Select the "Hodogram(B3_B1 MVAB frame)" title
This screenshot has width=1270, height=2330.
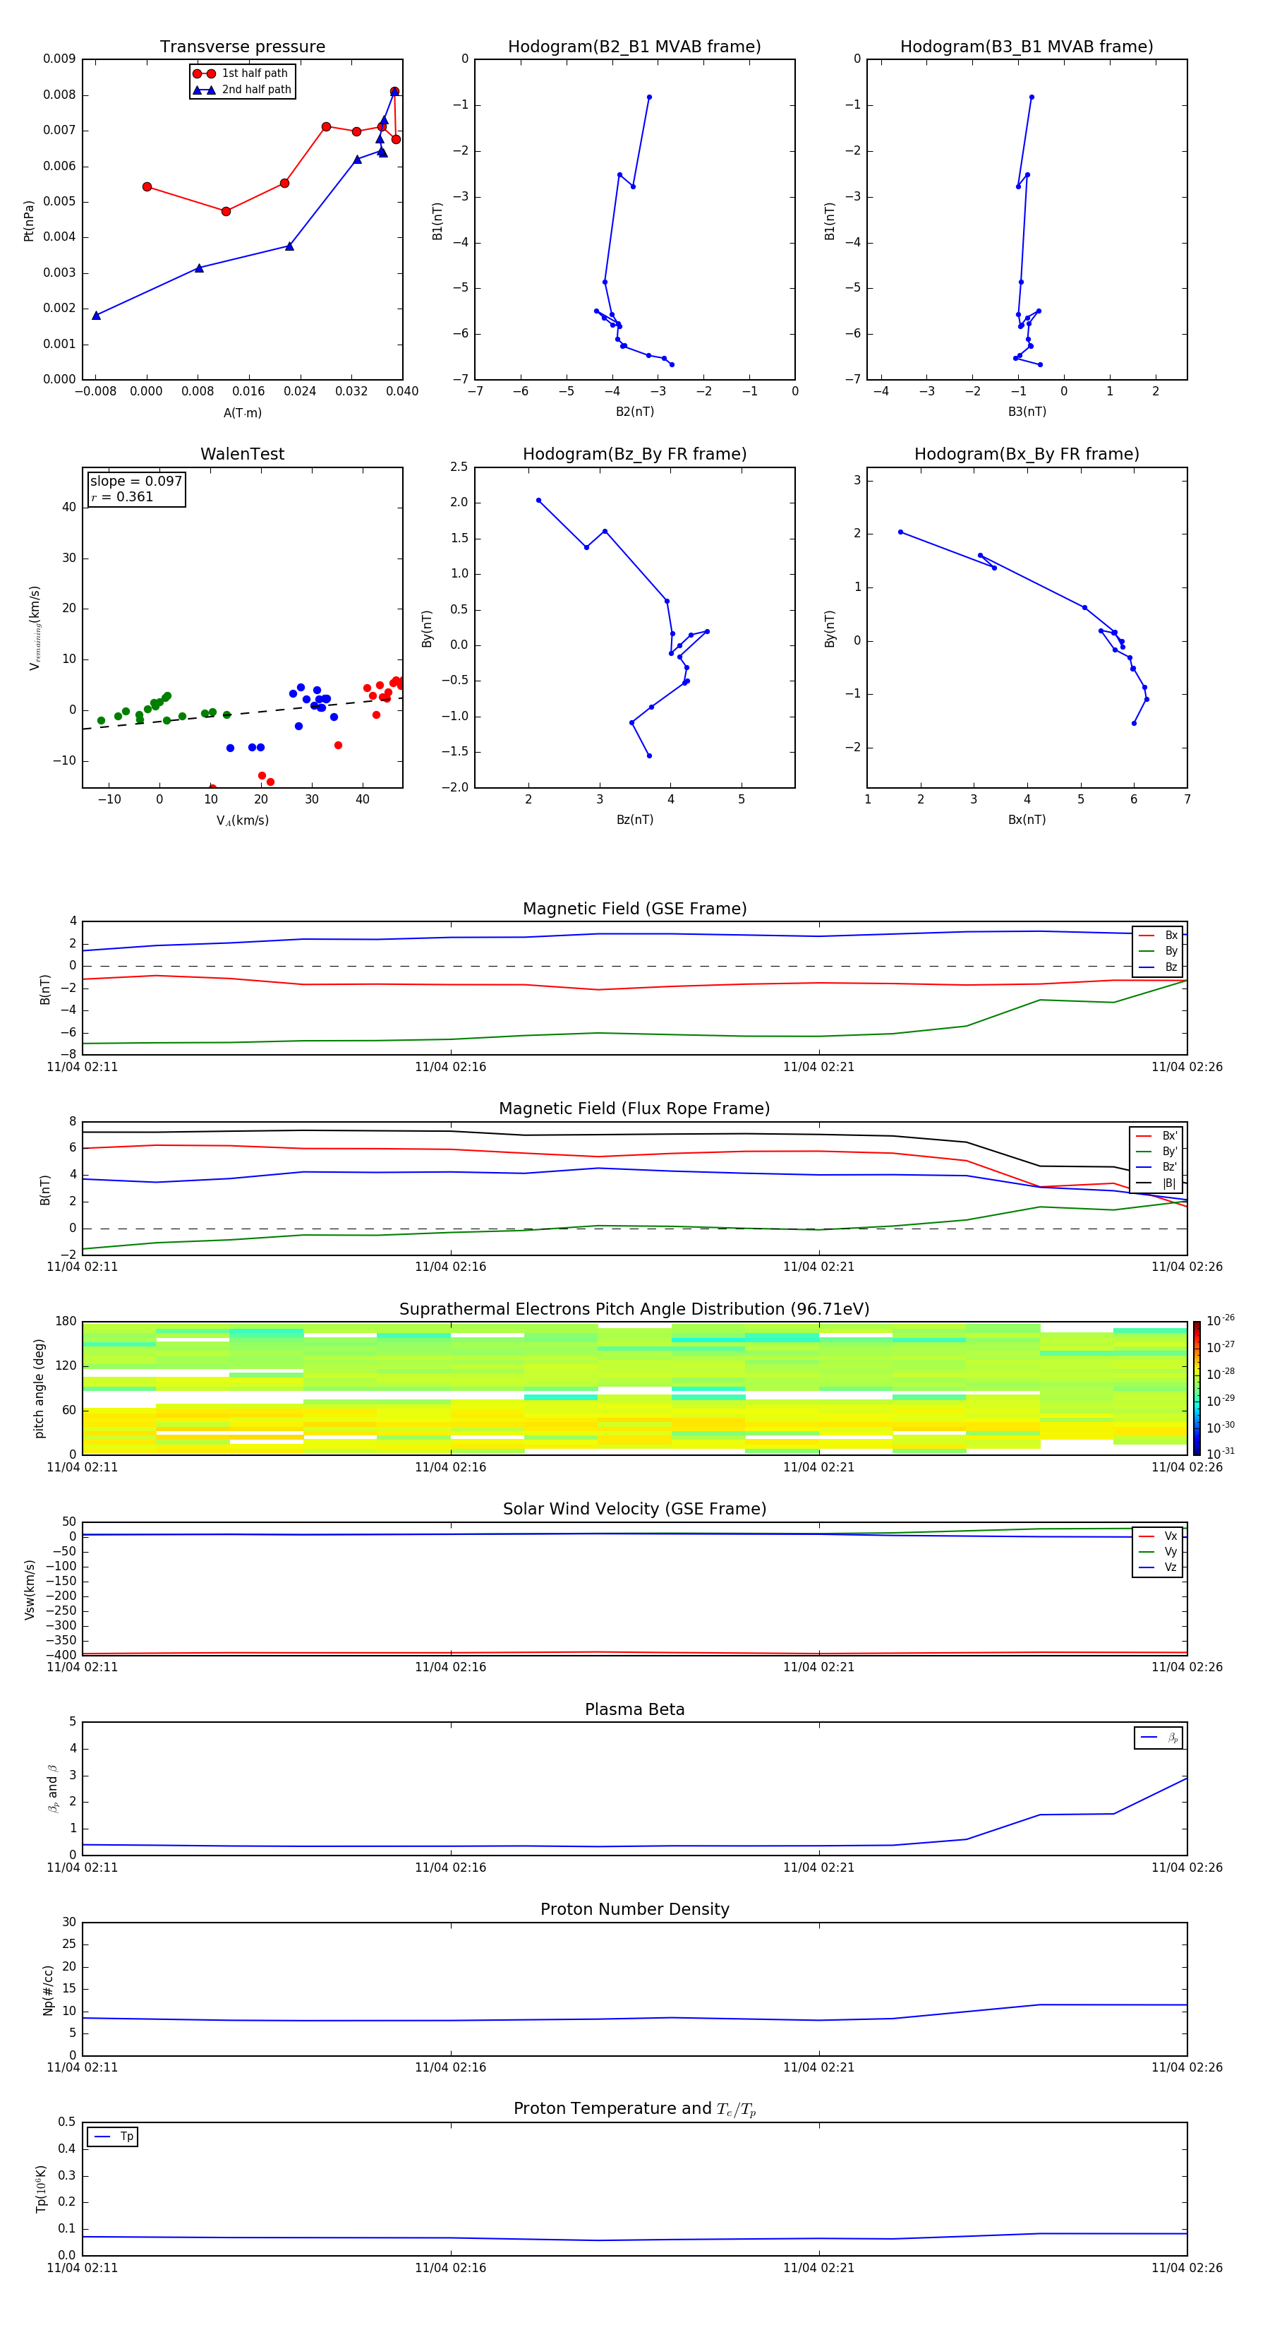[1027, 46]
